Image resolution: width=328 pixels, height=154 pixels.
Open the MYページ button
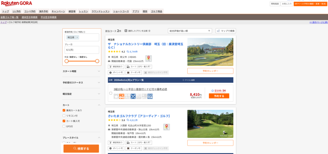click(310, 4)
